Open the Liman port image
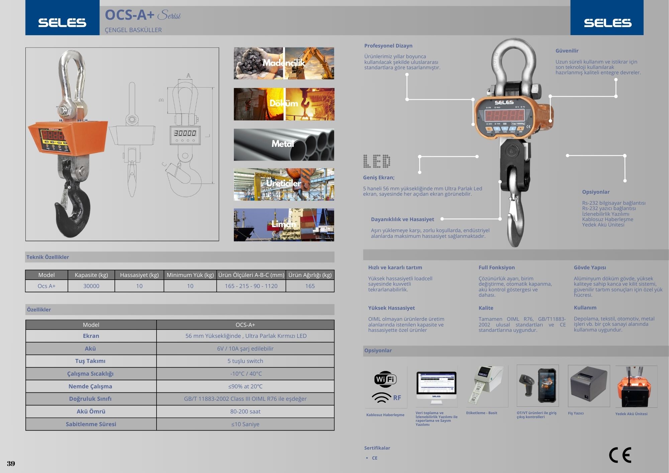This screenshot has height=473, width=669. 284,225
